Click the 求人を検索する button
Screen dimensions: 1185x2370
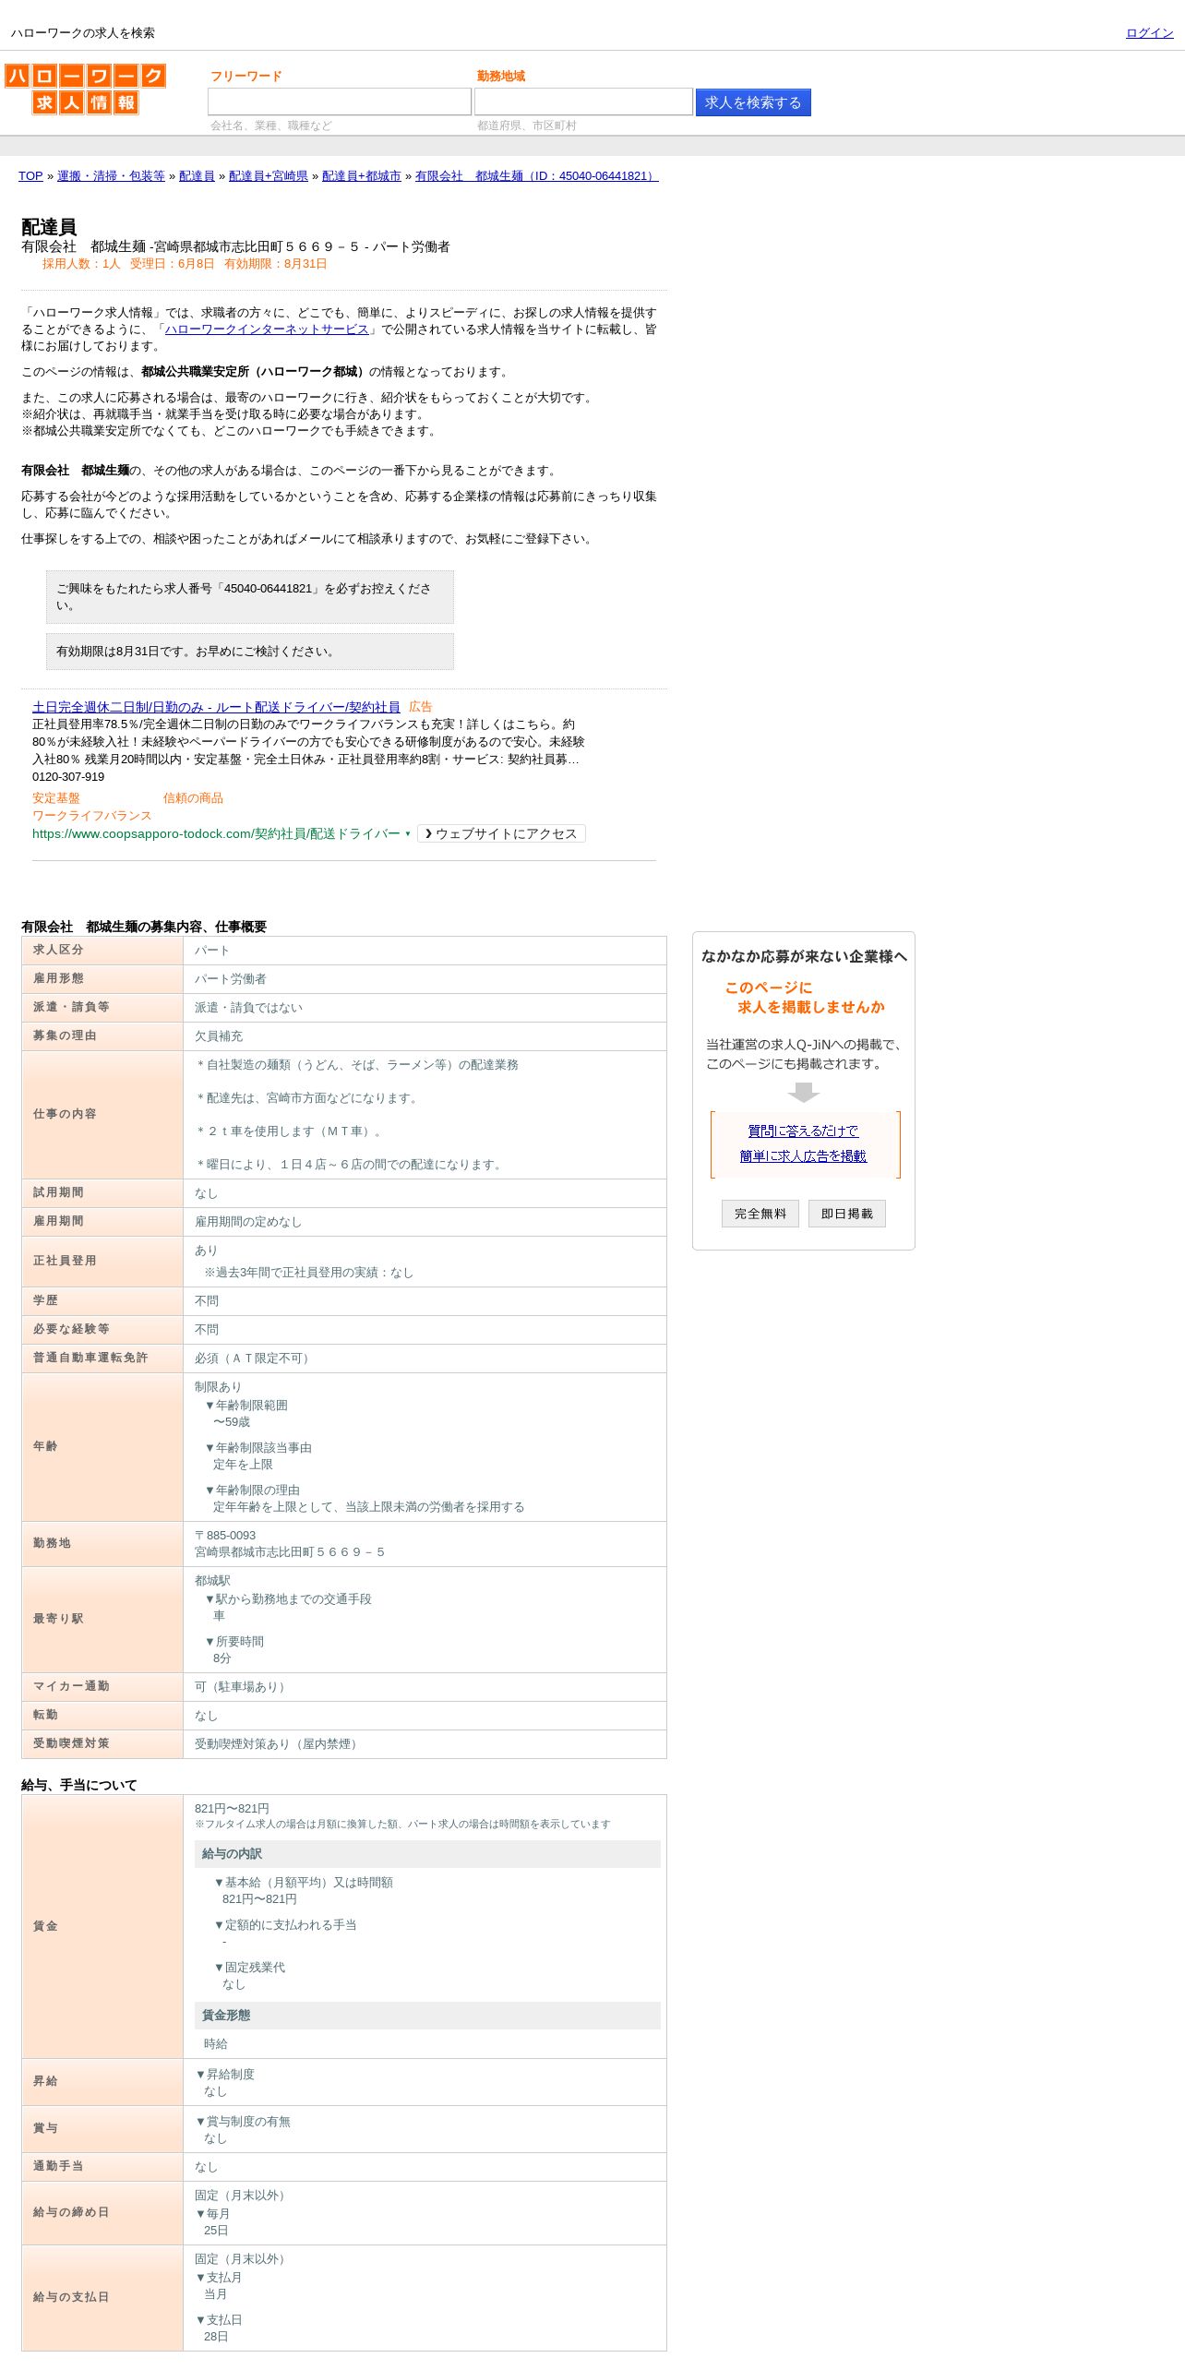tap(753, 102)
